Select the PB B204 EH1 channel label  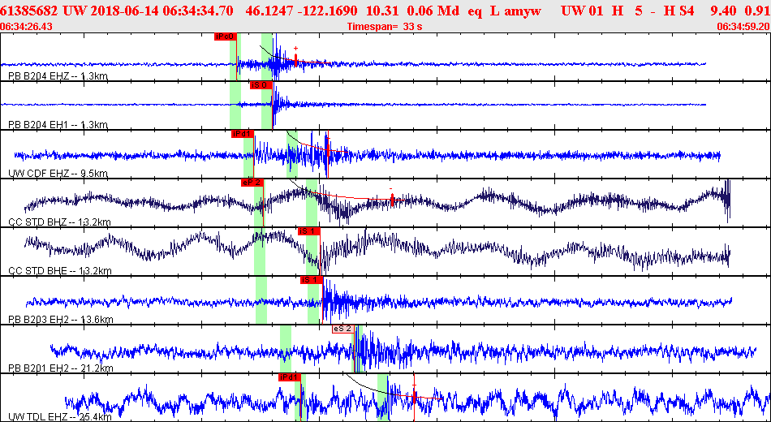point(57,125)
